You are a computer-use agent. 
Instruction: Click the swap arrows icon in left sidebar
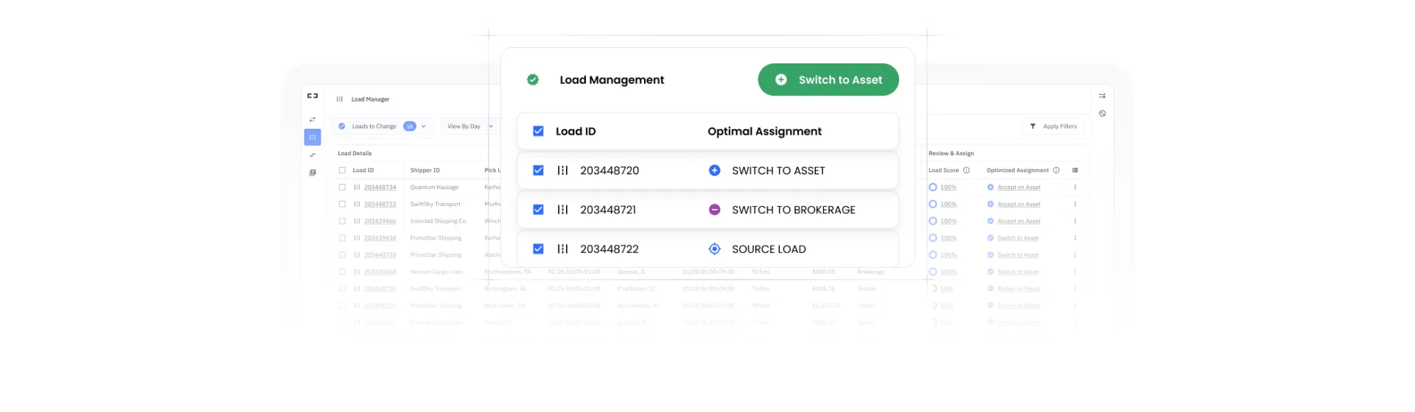[x=312, y=119]
